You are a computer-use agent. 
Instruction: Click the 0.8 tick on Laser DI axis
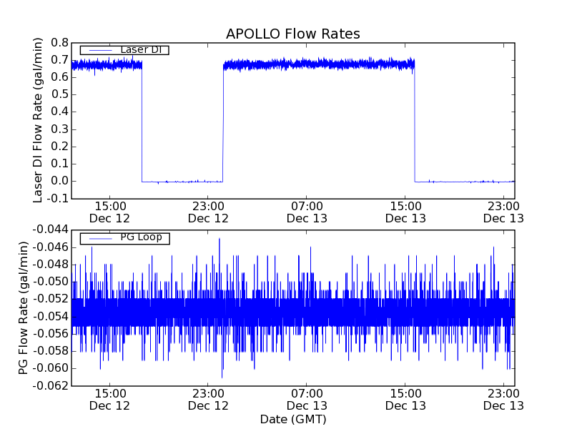tap(59, 43)
